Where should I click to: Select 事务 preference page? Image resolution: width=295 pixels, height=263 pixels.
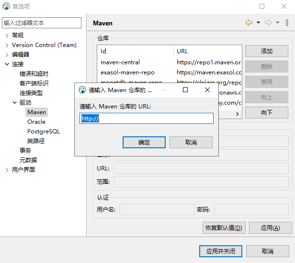pos(25,150)
